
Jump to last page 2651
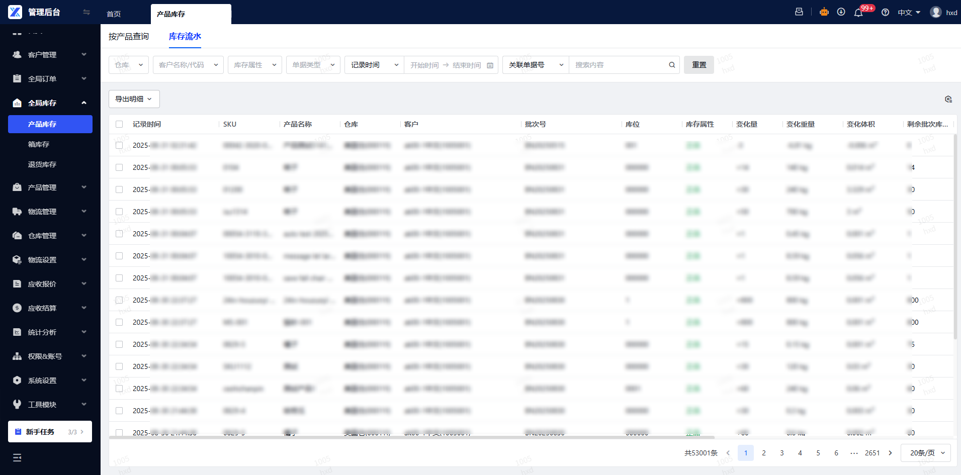872,453
